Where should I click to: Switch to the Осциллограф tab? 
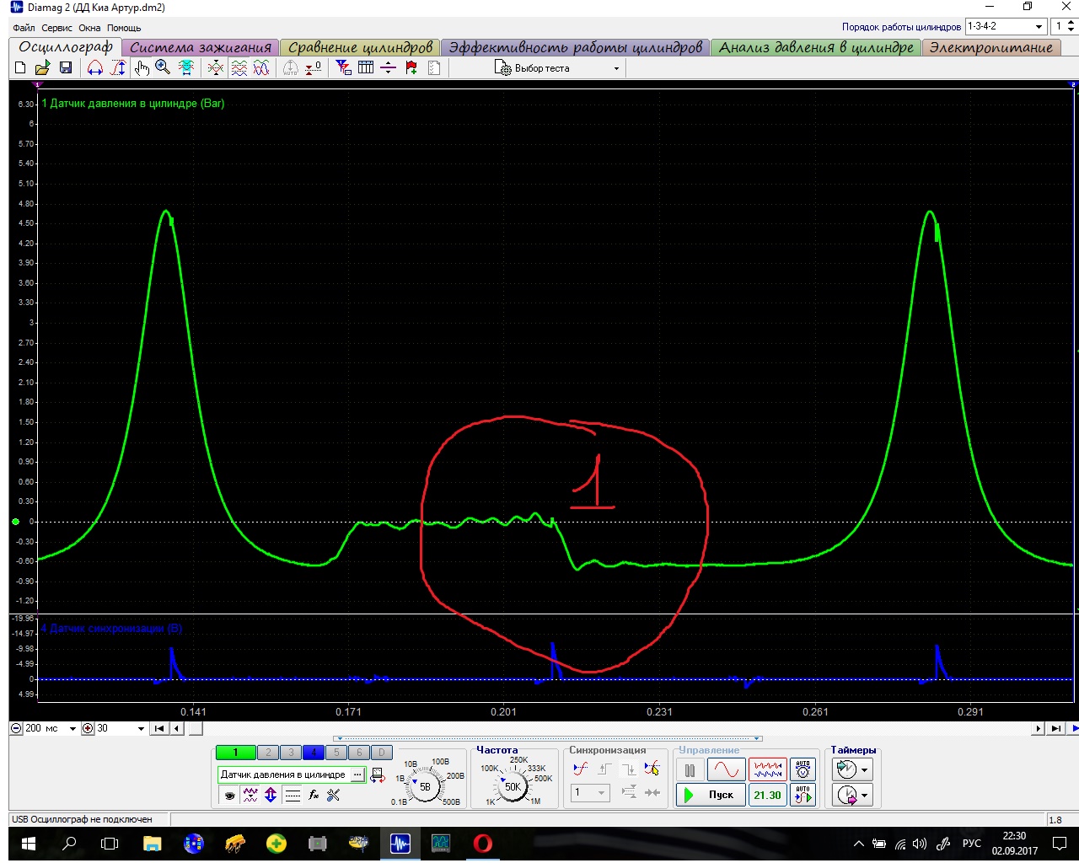coord(66,47)
